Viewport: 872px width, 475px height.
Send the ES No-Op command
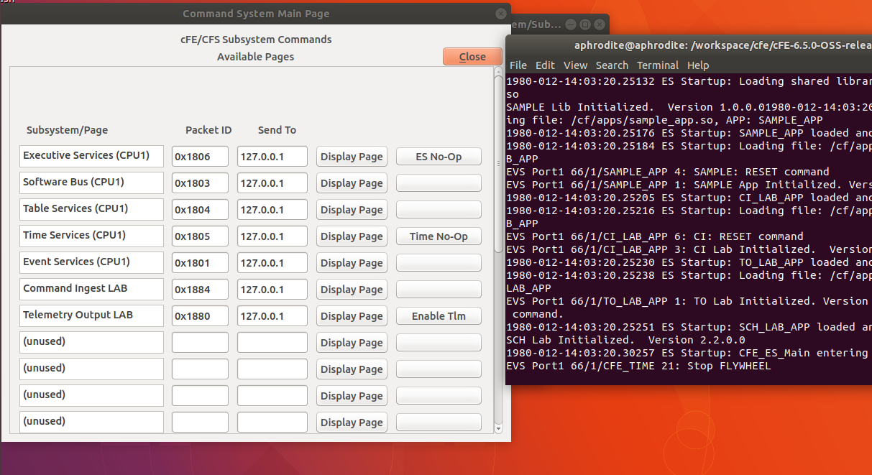coord(439,157)
